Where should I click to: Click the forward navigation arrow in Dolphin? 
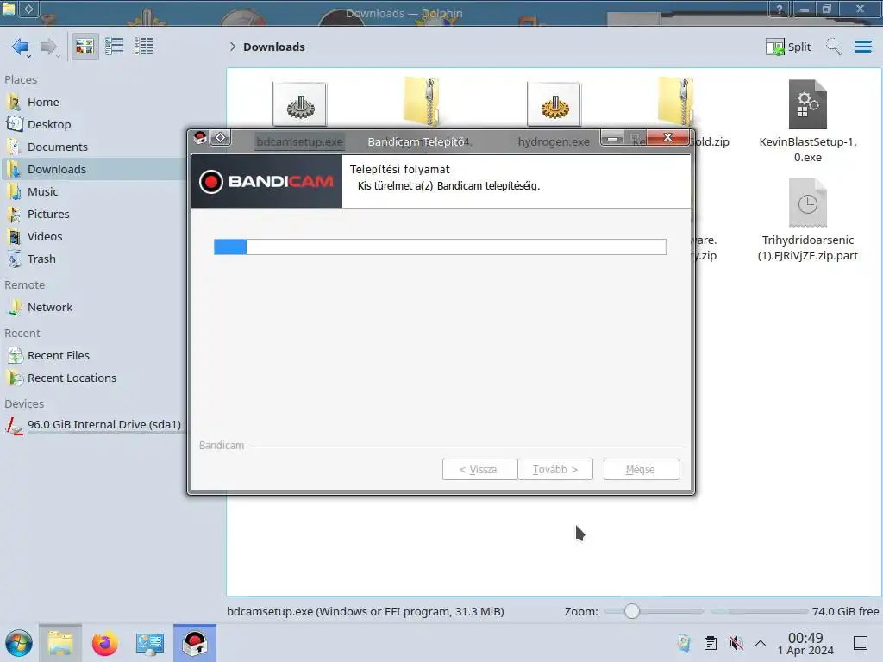pyautogui.click(x=49, y=47)
